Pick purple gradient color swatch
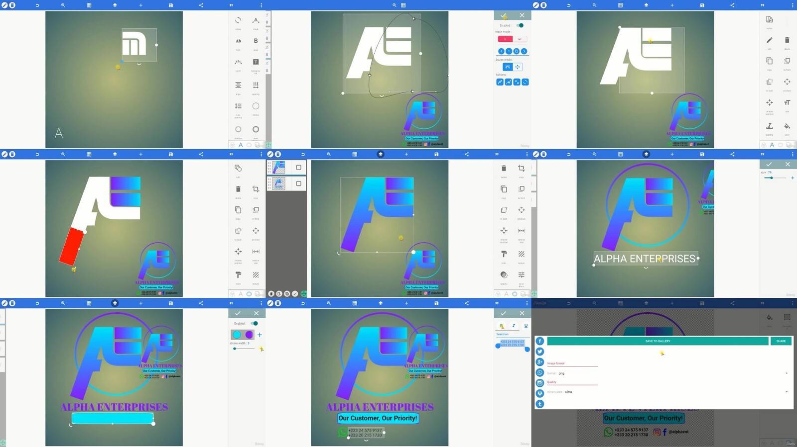 point(249,335)
